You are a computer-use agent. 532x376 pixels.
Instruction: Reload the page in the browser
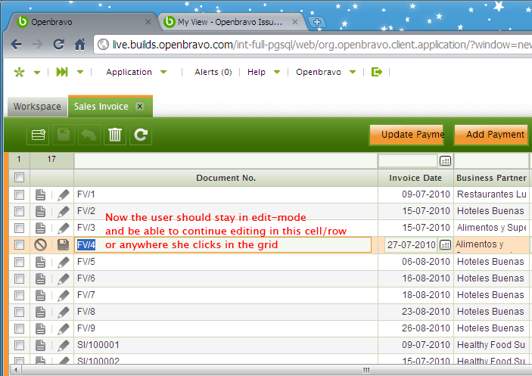click(59, 45)
